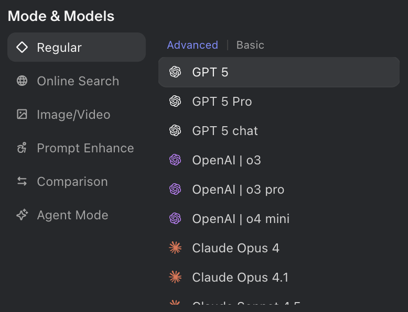Click the globe icon for Online Search
408x312 pixels.
[22, 81]
